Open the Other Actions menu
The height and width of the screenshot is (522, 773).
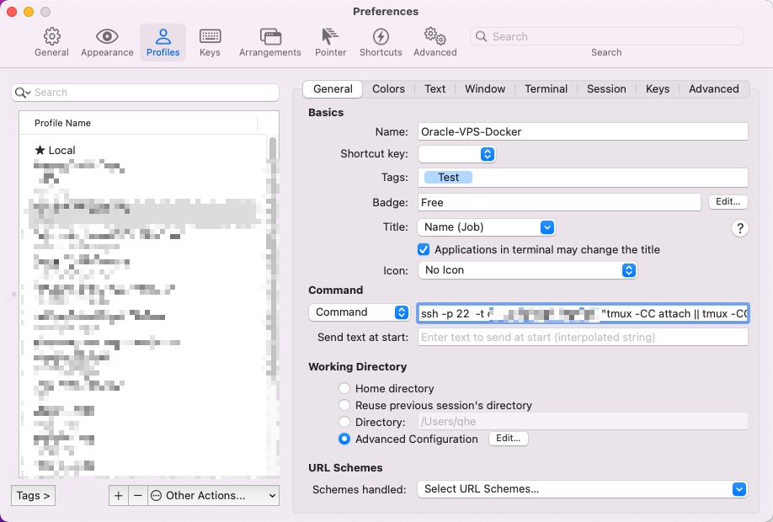(x=213, y=495)
